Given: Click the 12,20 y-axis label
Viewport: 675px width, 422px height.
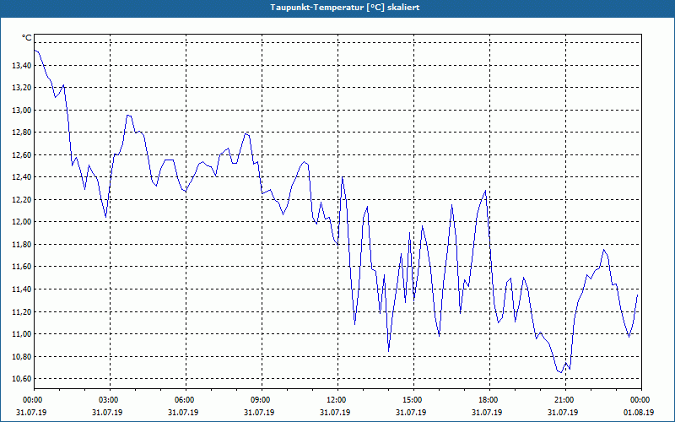Looking at the screenshot, I should 22,200.
